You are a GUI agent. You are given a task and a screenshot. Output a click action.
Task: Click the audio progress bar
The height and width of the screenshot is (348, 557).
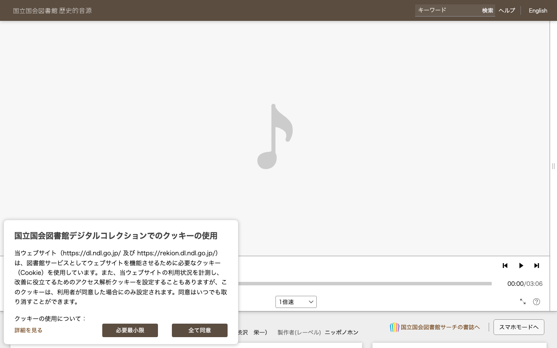pyautogui.click(x=365, y=284)
